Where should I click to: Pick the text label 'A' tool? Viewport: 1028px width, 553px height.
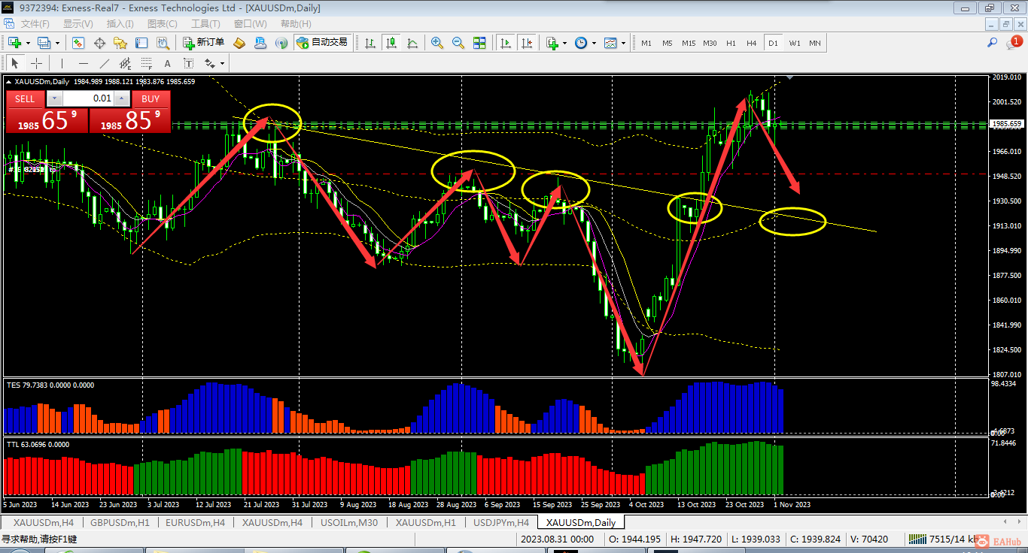click(x=167, y=63)
